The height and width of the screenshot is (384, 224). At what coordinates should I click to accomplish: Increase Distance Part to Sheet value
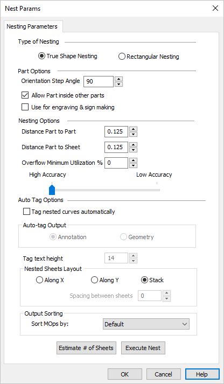[133, 144]
